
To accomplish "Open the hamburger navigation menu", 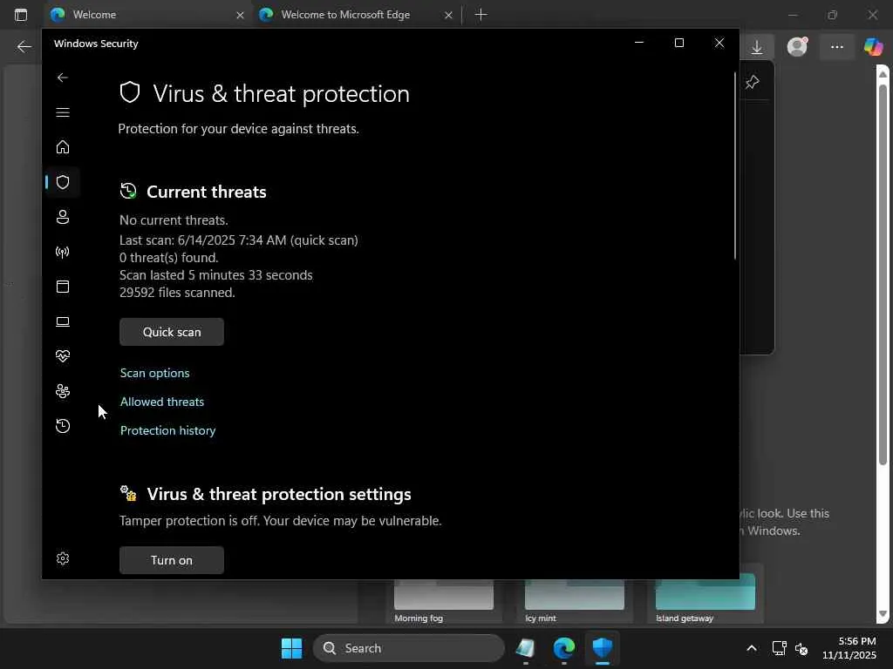I will (x=63, y=112).
